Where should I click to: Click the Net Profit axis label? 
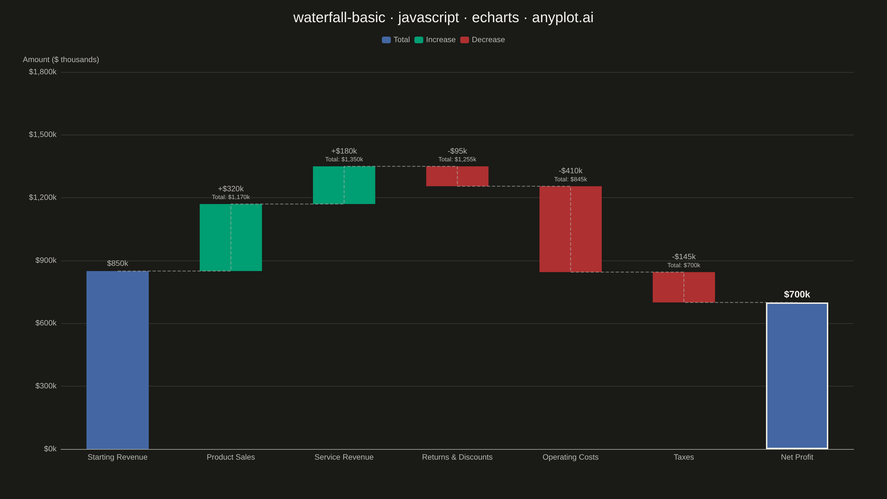[797, 457]
